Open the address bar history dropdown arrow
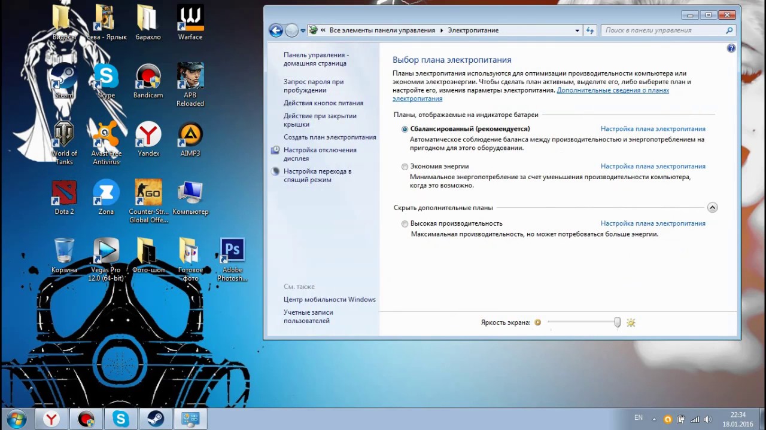The image size is (766, 430). (x=577, y=30)
